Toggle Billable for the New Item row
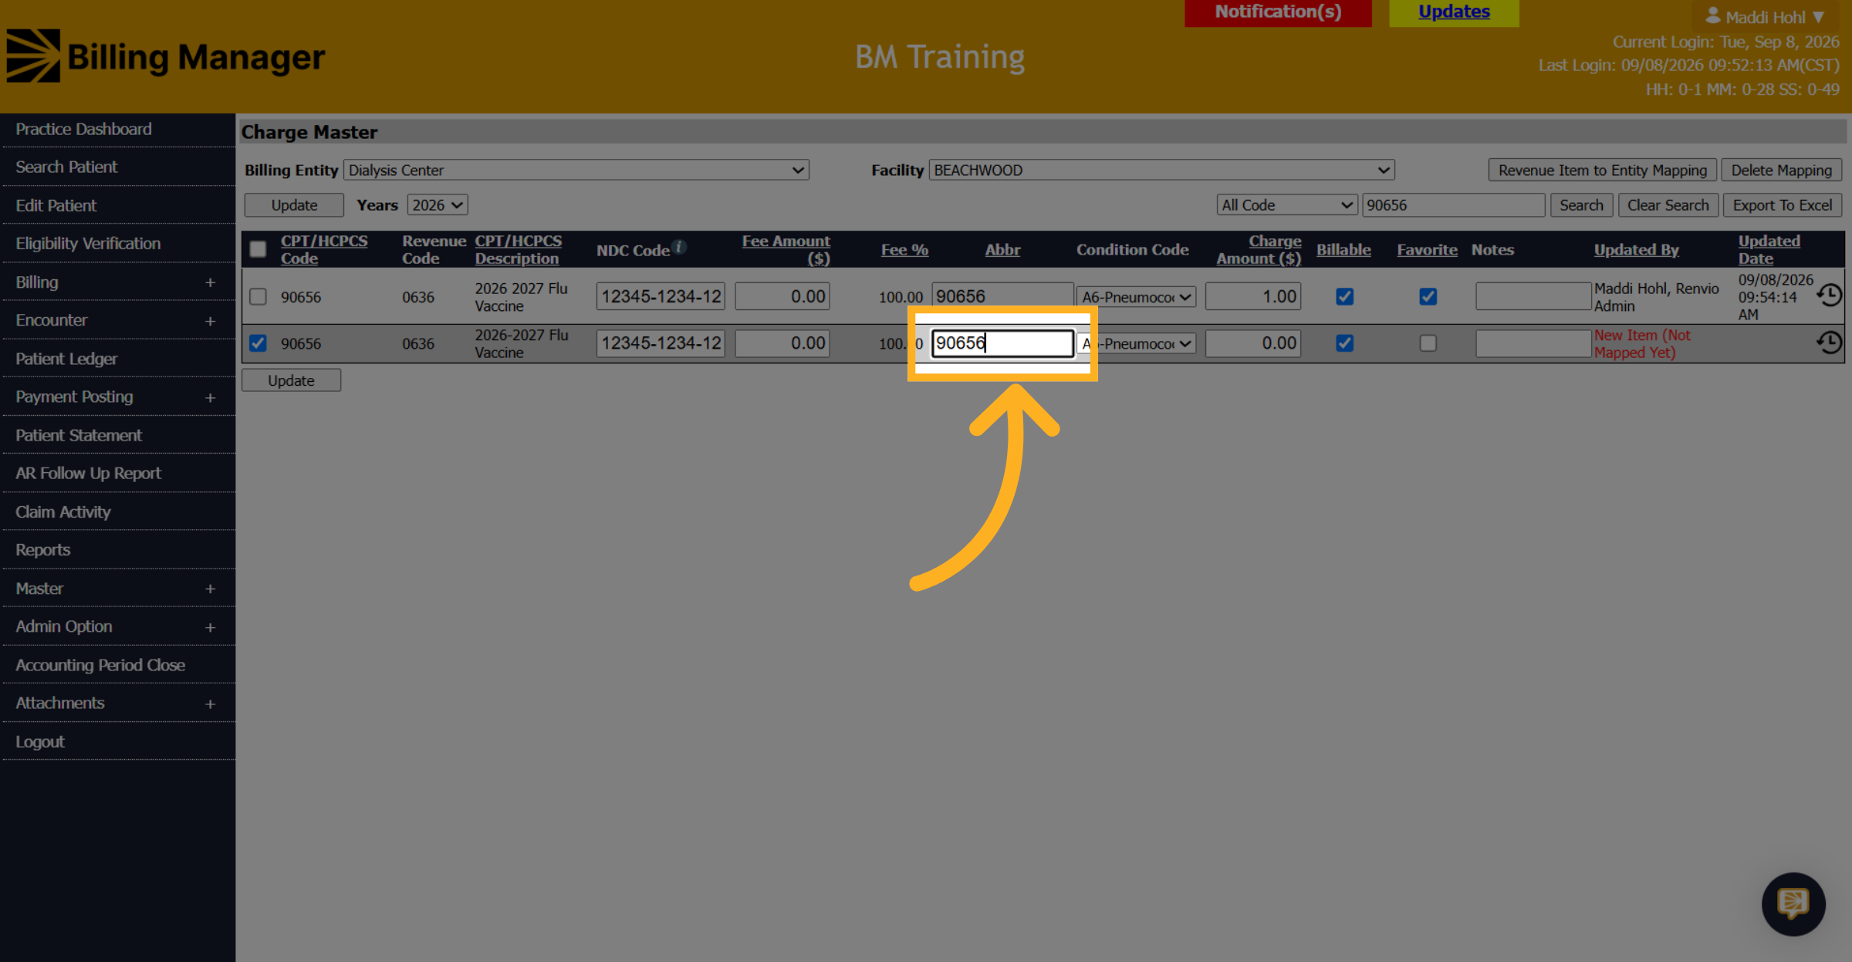The image size is (1852, 962). coord(1344,343)
